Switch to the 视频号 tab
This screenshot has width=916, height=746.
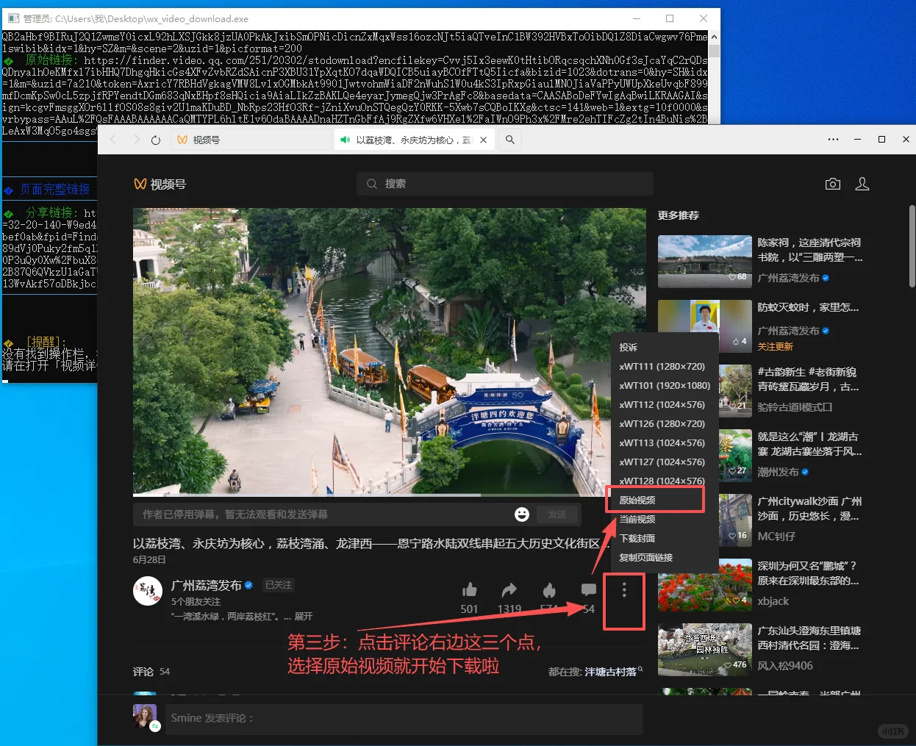(250, 140)
